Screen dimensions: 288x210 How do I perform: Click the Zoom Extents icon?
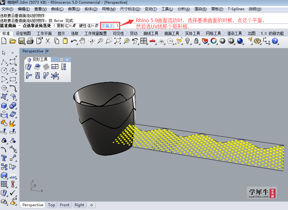point(118,41)
